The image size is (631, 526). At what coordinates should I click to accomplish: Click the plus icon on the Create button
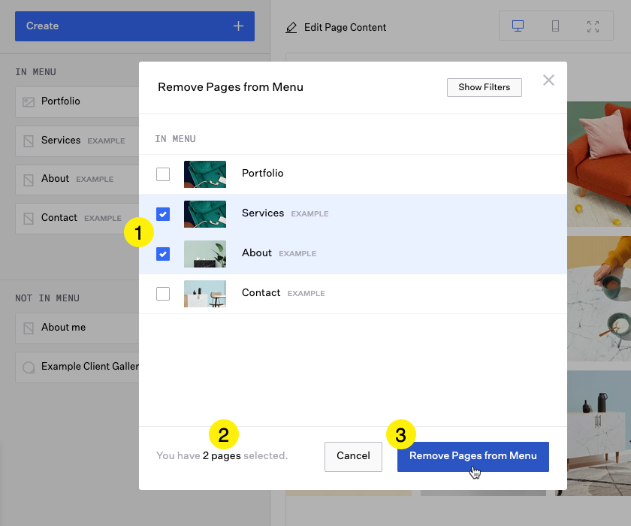coord(238,26)
